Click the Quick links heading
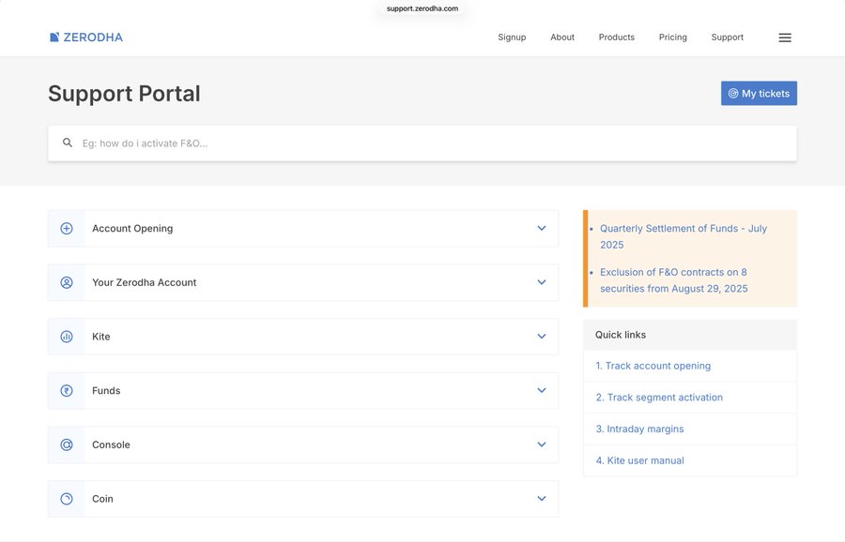 coord(621,334)
